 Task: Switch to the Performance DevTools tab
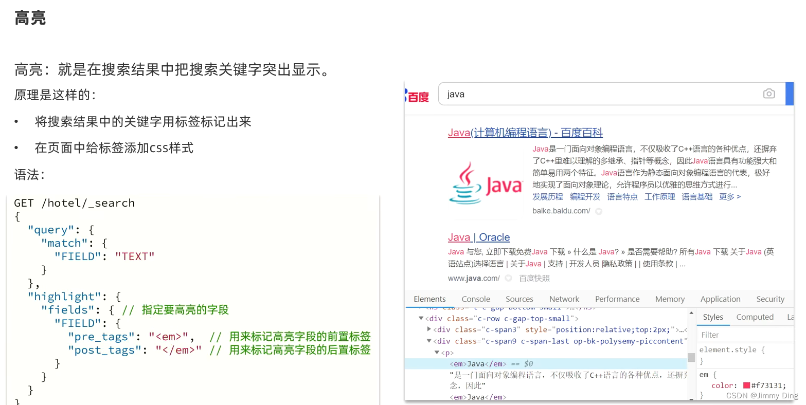[x=617, y=299]
